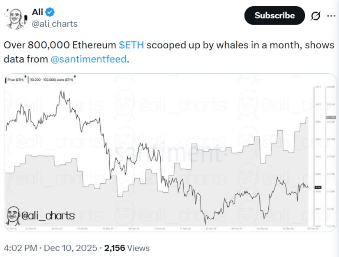Viewport: 339px width, 257px height.
Task: Click the blue verified badge beside Ali
Action: (x=49, y=12)
